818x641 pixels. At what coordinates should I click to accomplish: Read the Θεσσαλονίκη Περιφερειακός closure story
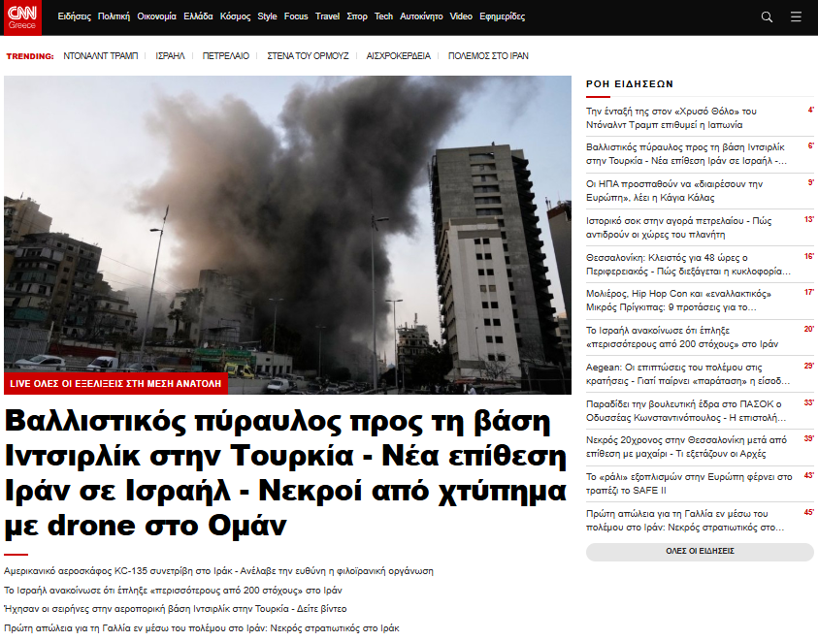687,264
